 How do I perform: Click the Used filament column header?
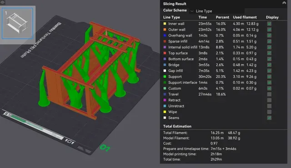(x=245, y=17)
